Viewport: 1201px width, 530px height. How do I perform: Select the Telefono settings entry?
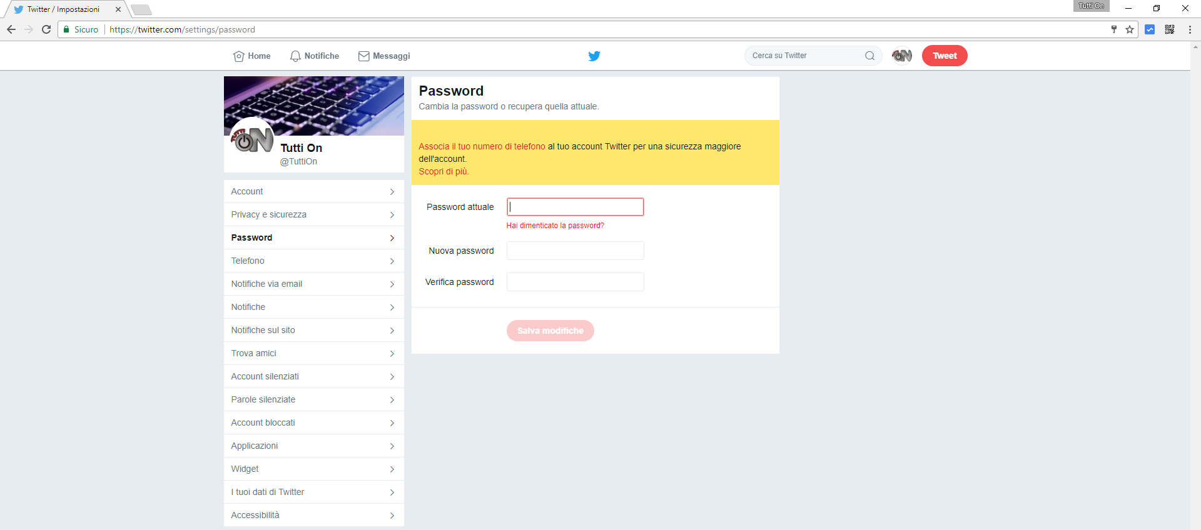click(313, 261)
